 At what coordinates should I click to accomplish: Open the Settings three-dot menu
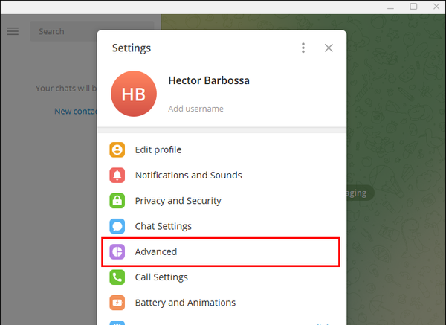tap(303, 48)
